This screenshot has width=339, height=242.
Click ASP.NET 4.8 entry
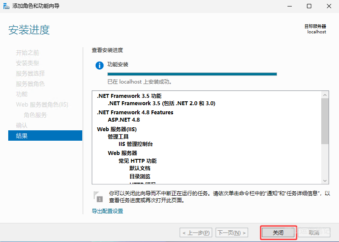(x=124, y=119)
